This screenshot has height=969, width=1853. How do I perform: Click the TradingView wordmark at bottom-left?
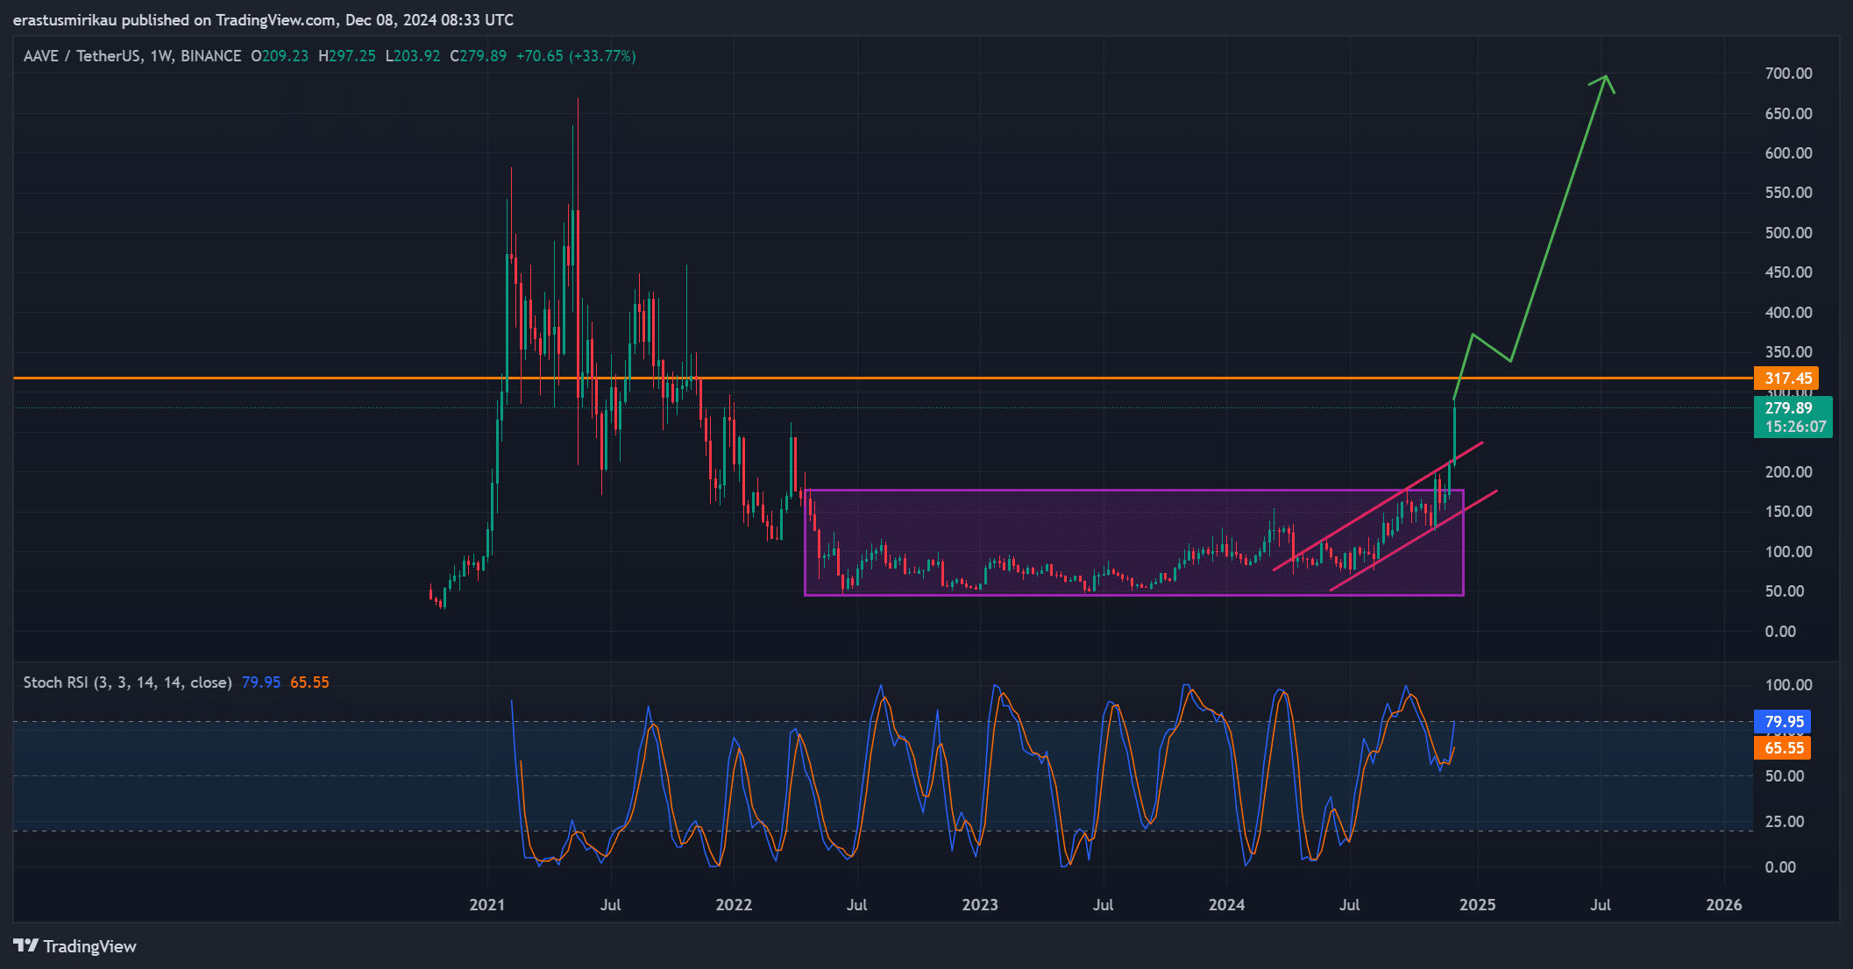[89, 946]
